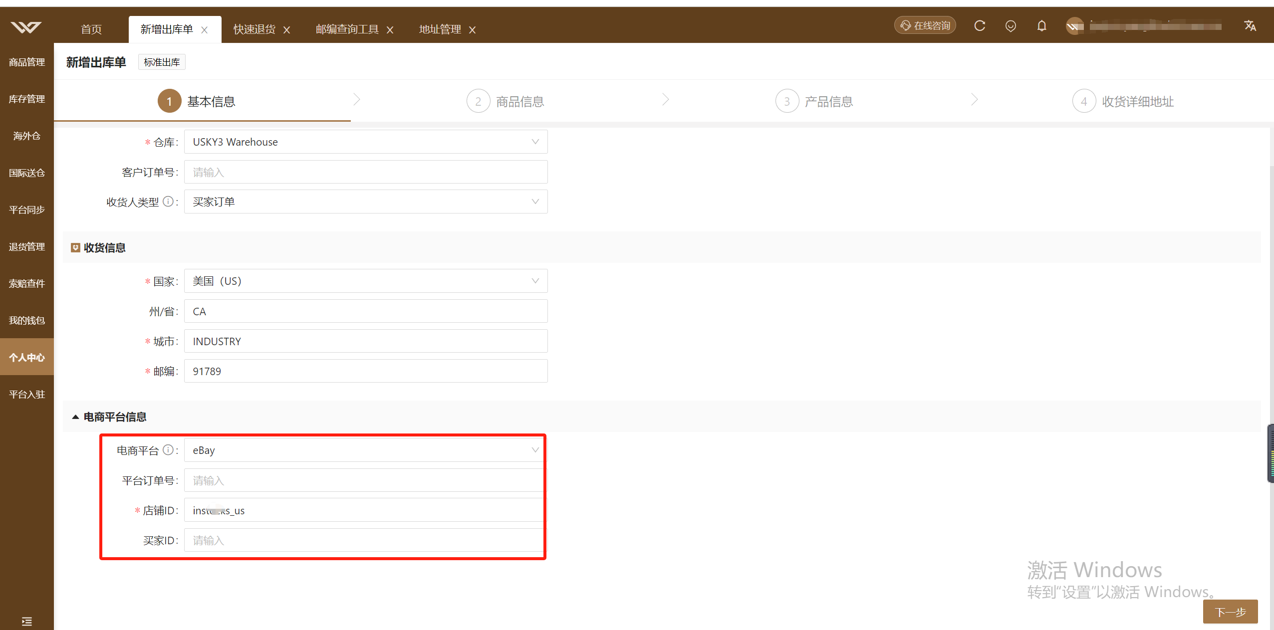Viewport: 1274px width, 630px height.
Task: Open 索赔查件 in the sidebar
Action: [27, 284]
